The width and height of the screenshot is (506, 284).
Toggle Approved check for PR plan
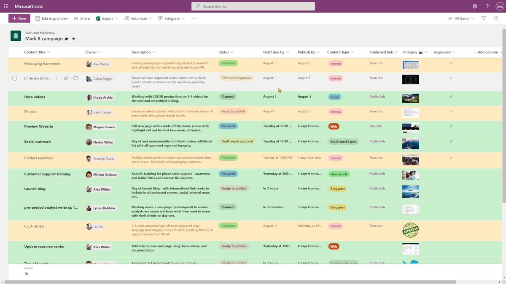[451, 111]
